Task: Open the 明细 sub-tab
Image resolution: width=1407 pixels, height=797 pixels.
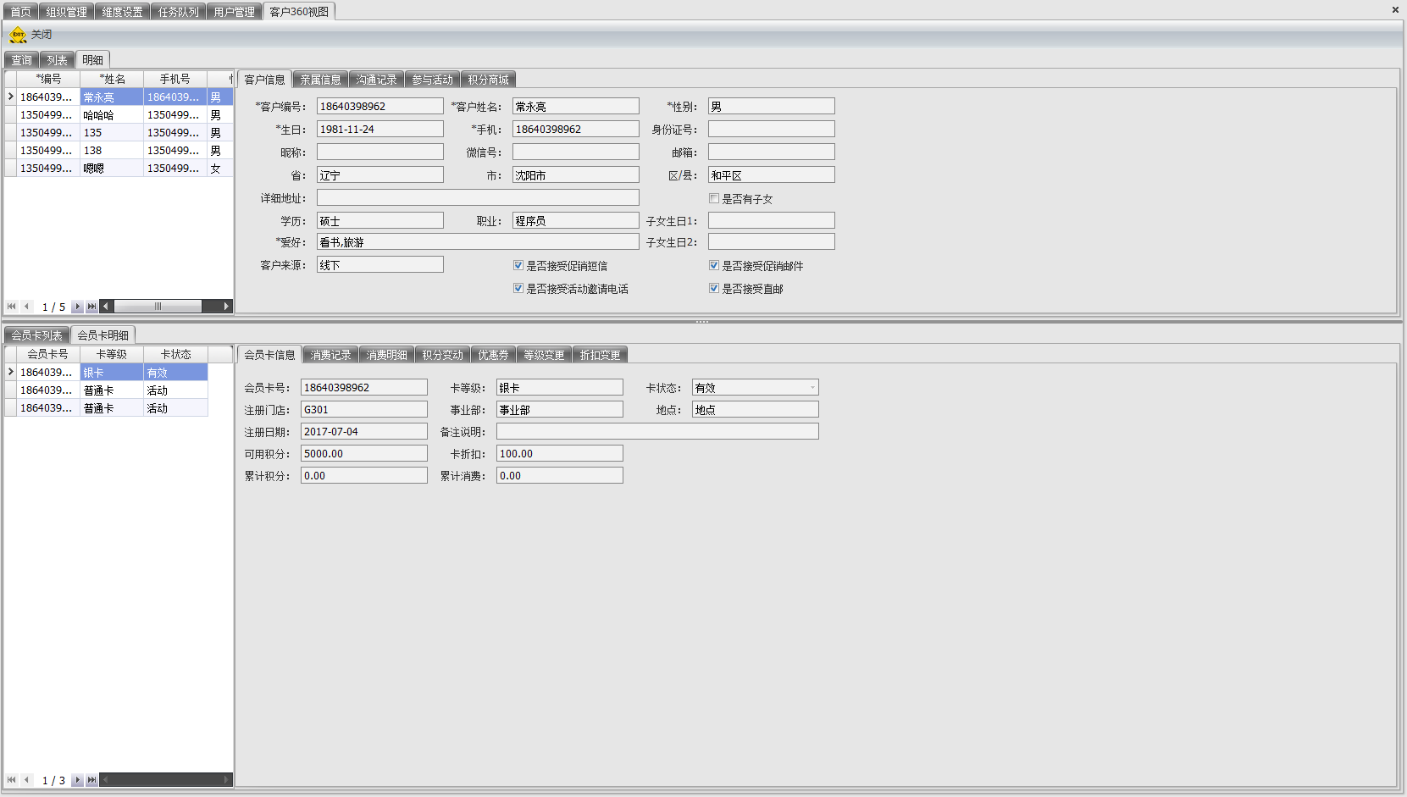Action: click(x=92, y=60)
